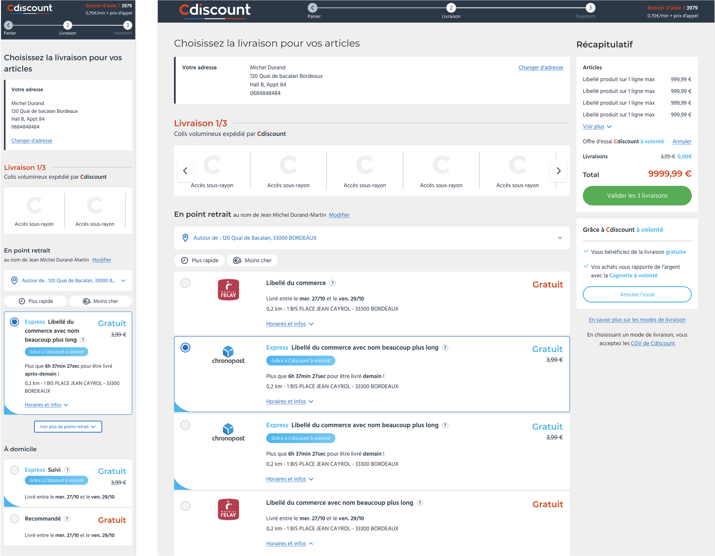Click mobile 'Panier' step label
The width and height of the screenshot is (715, 556).
(x=10, y=33)
